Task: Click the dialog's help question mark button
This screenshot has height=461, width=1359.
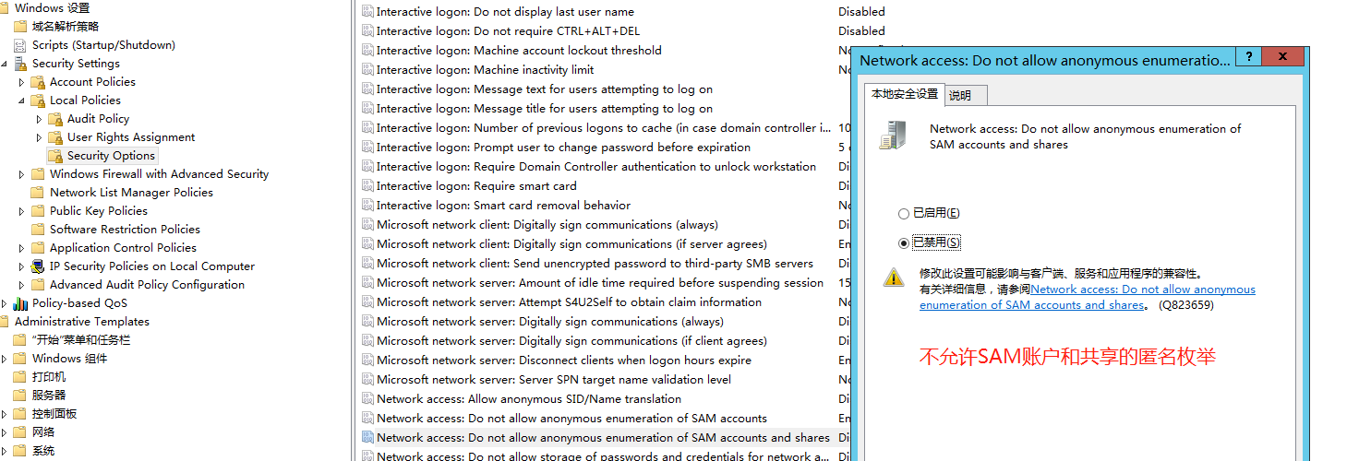Action: [x=1249, y=57]
